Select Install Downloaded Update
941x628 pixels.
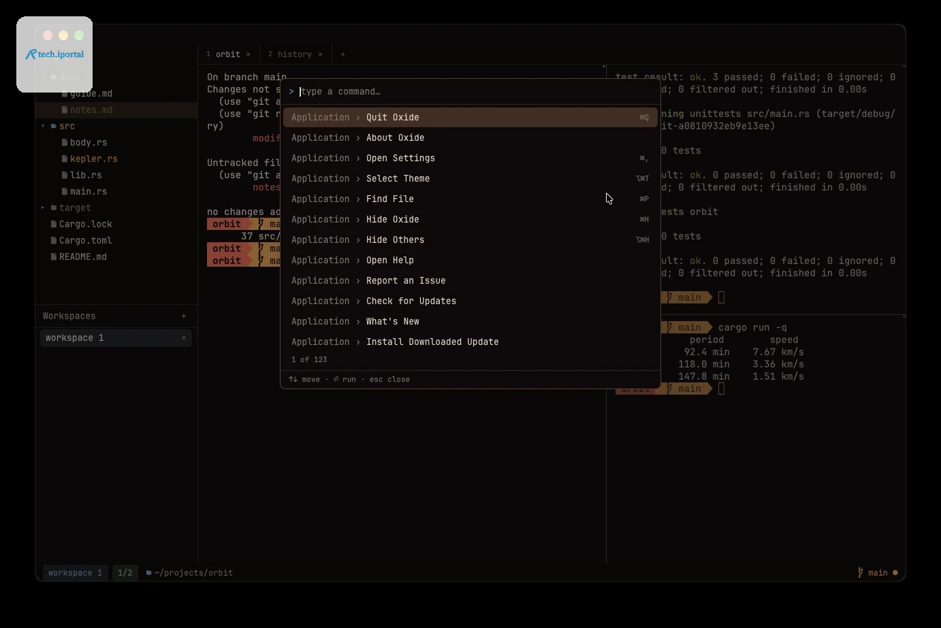[x=470, y=342]
